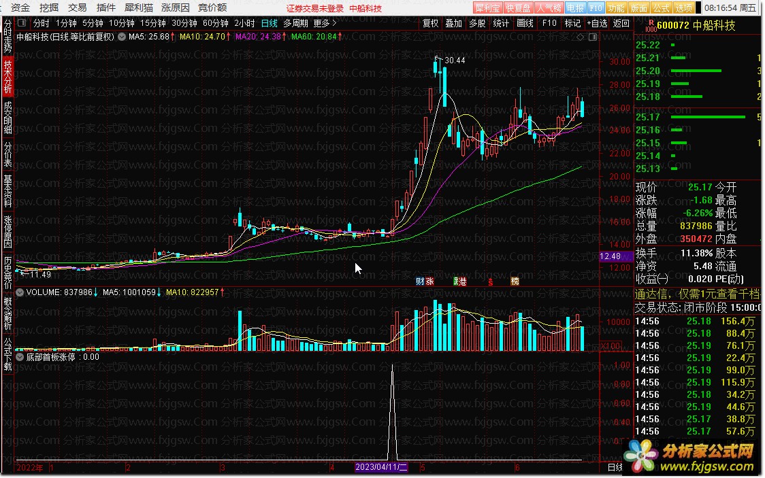Switch to 15分钟 period
Screen dimensions: 765x478
(152, 23)
